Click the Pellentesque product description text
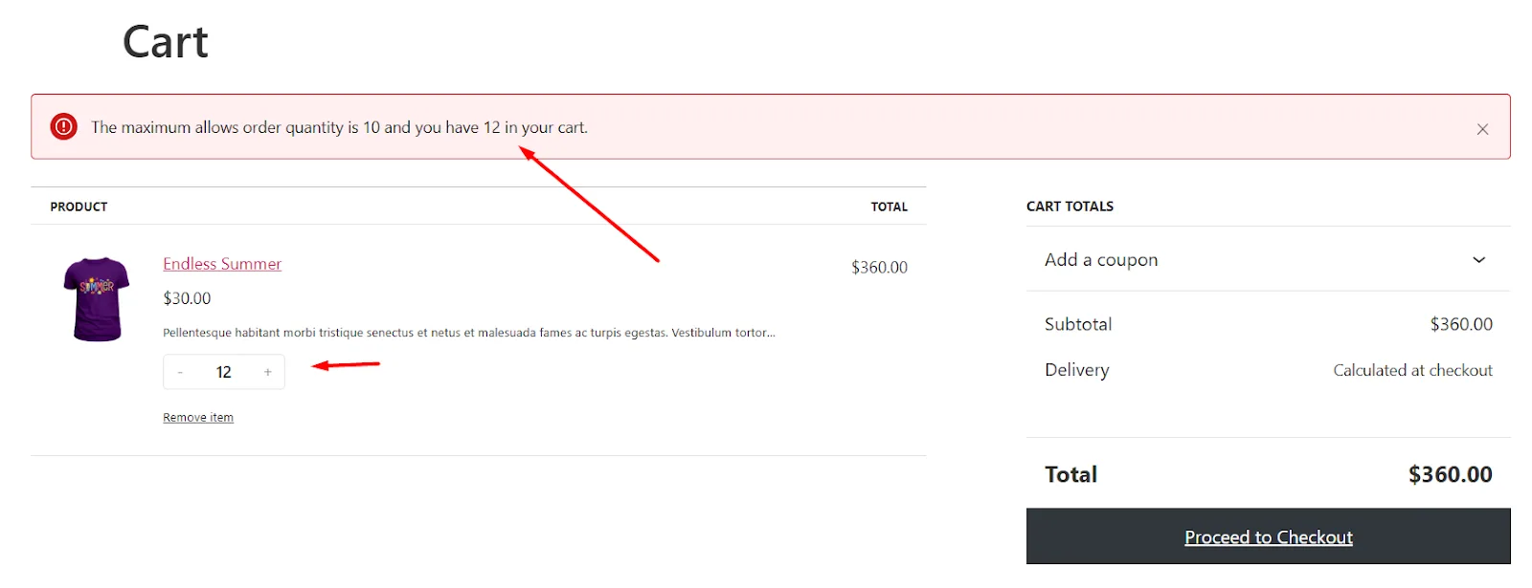 pyautogui.click(x=469, y=333)
